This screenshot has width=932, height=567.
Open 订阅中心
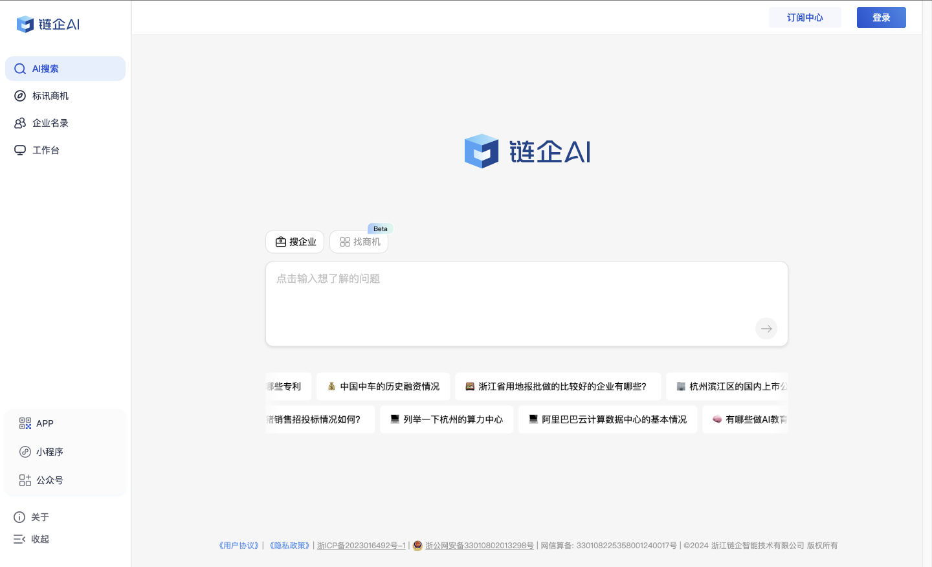tap(805, 17)
